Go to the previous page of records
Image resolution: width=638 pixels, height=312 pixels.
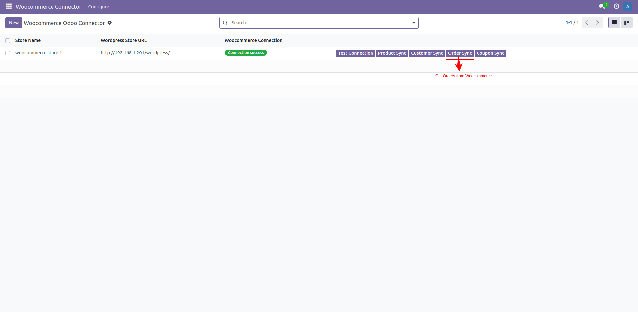587,22
